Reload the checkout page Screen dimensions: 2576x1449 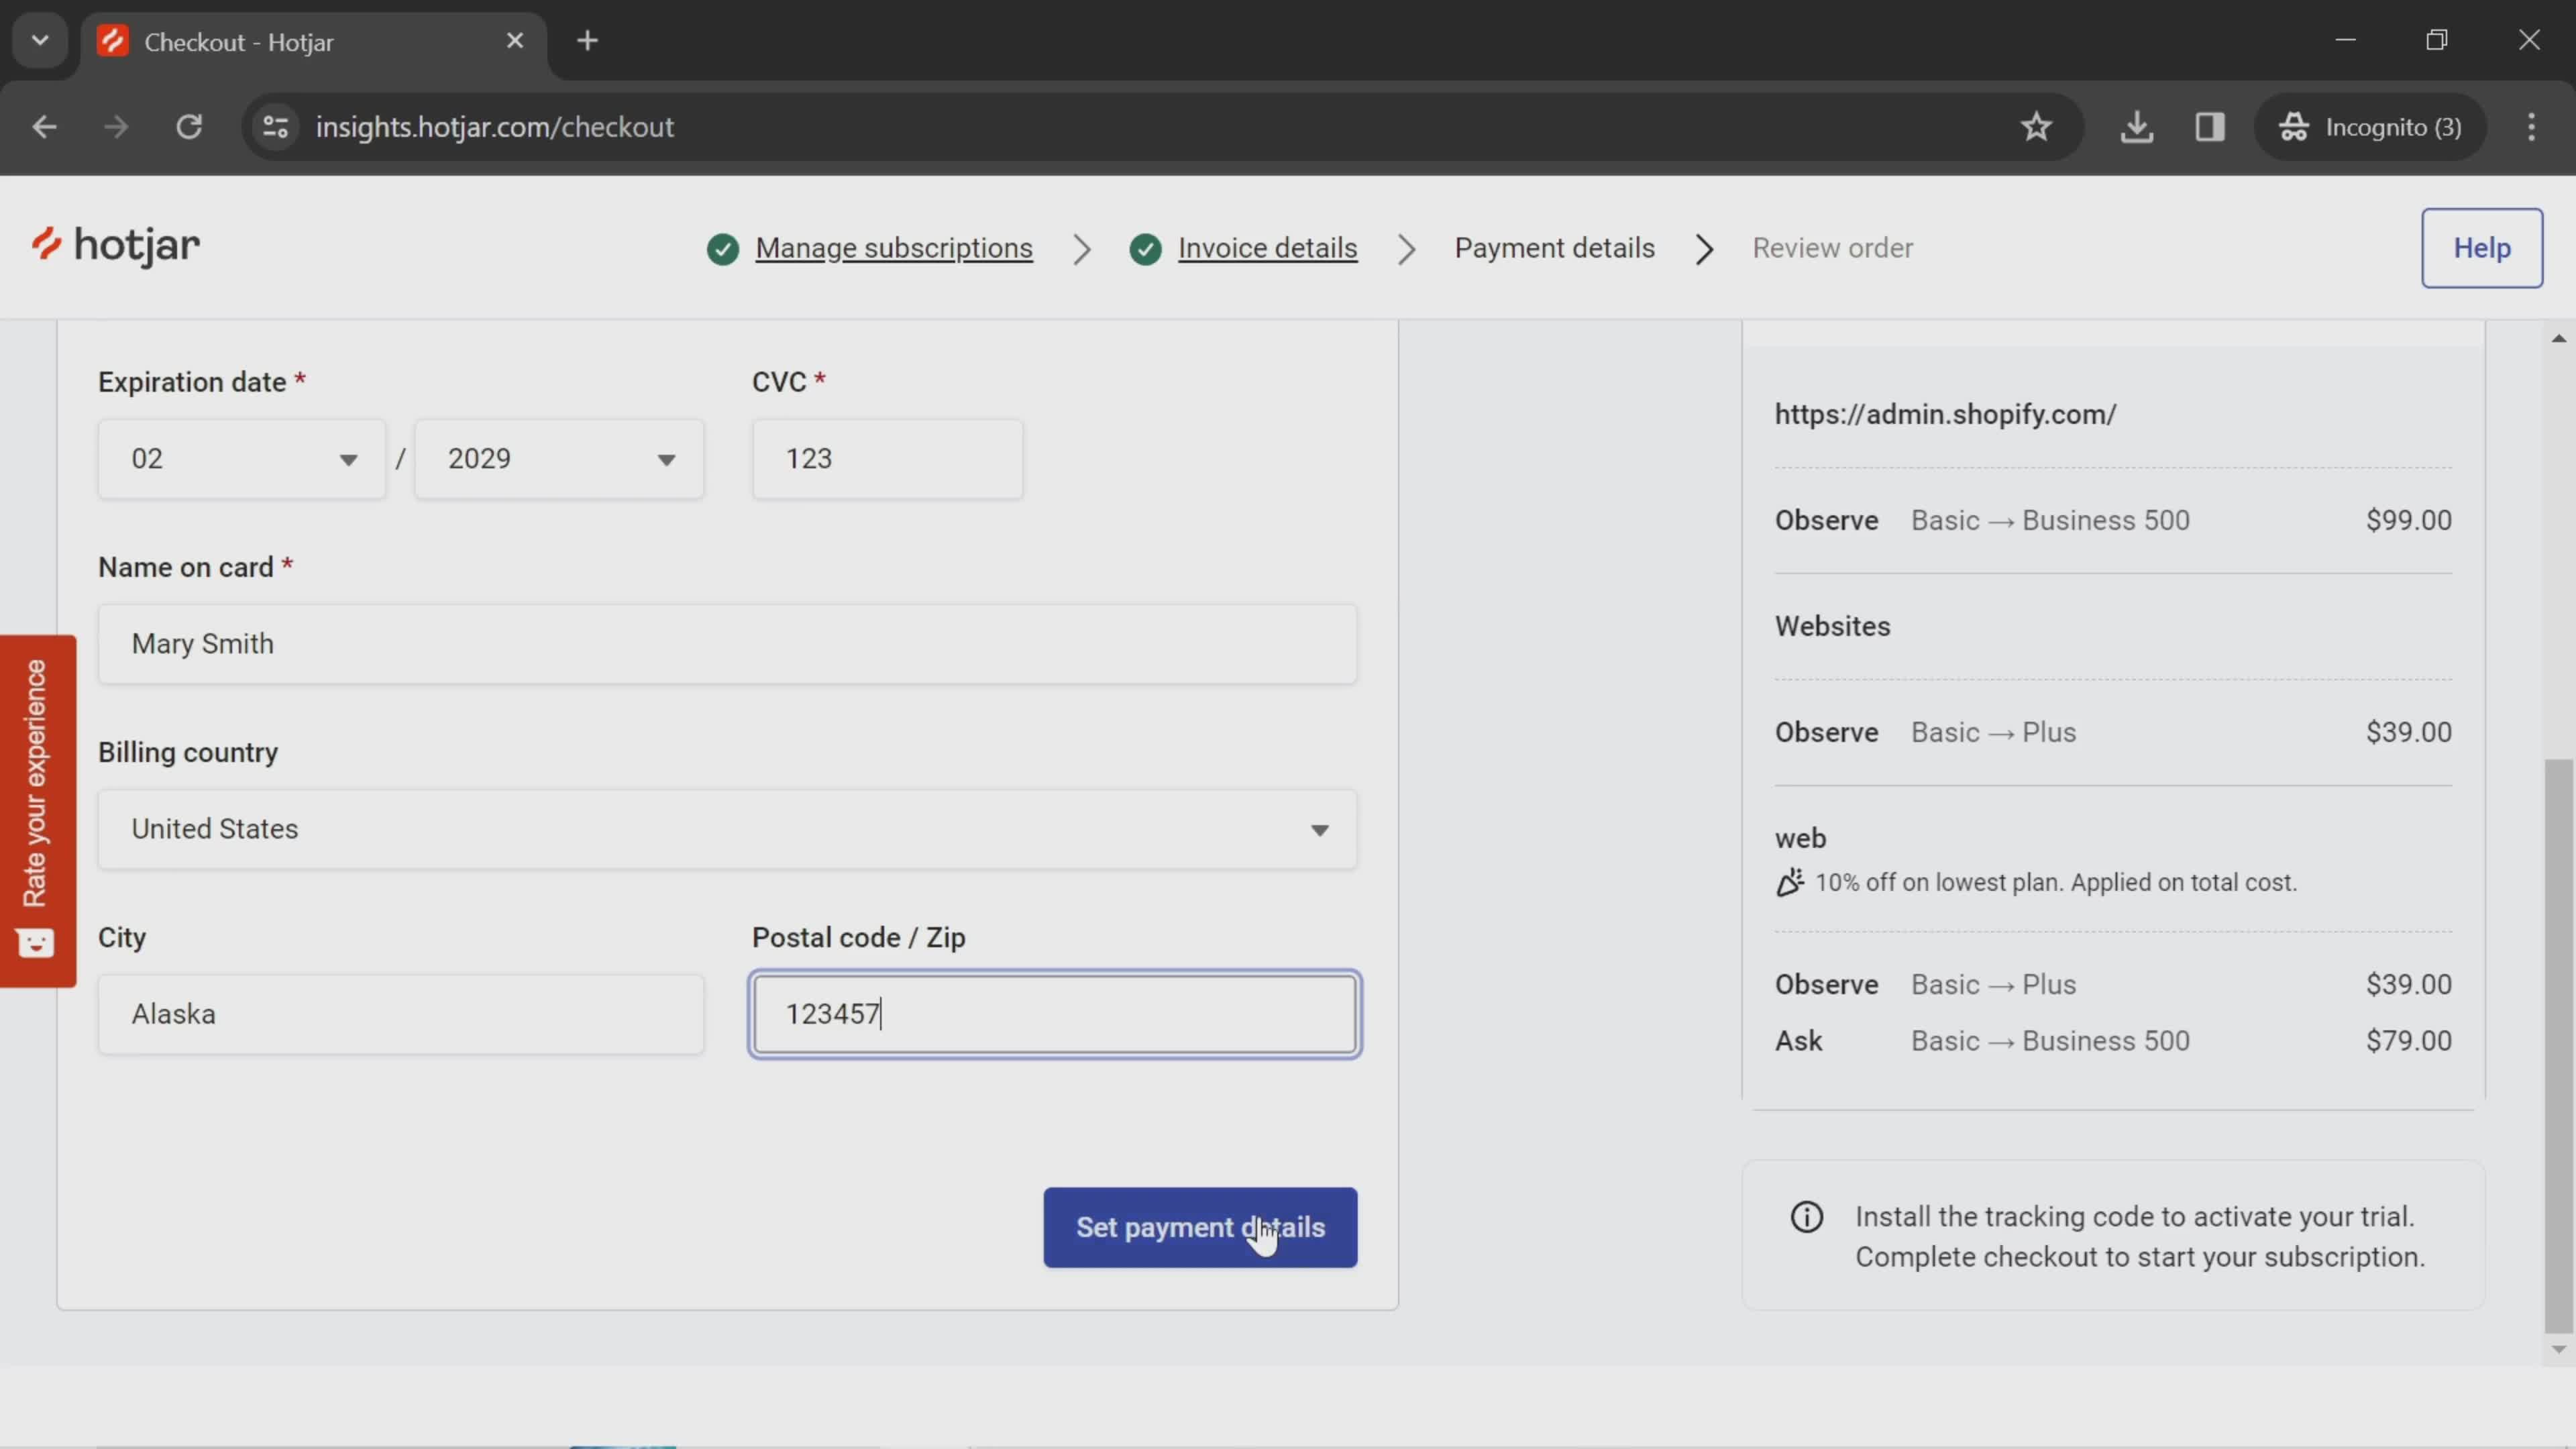[x=190, y=127]
